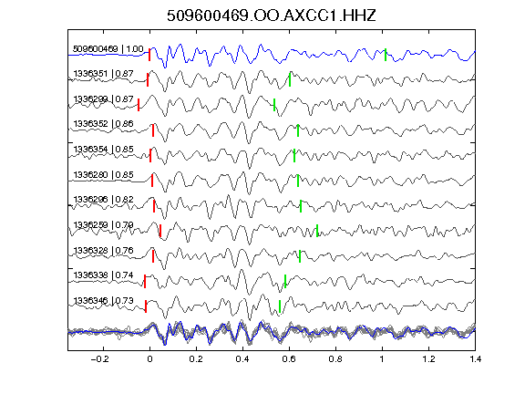Image resolution: width=525 pixels, height=394 pixels.
Task: Click the stacked overlay traces at bottom
Action: pyautogui.click(x=272, y=333)
